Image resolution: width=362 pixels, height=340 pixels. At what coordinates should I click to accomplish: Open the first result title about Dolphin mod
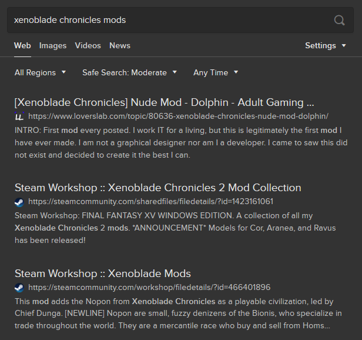164,102
